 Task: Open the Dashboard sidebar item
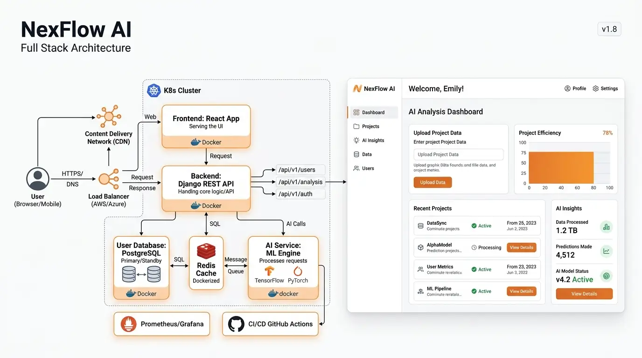point(373,112)
